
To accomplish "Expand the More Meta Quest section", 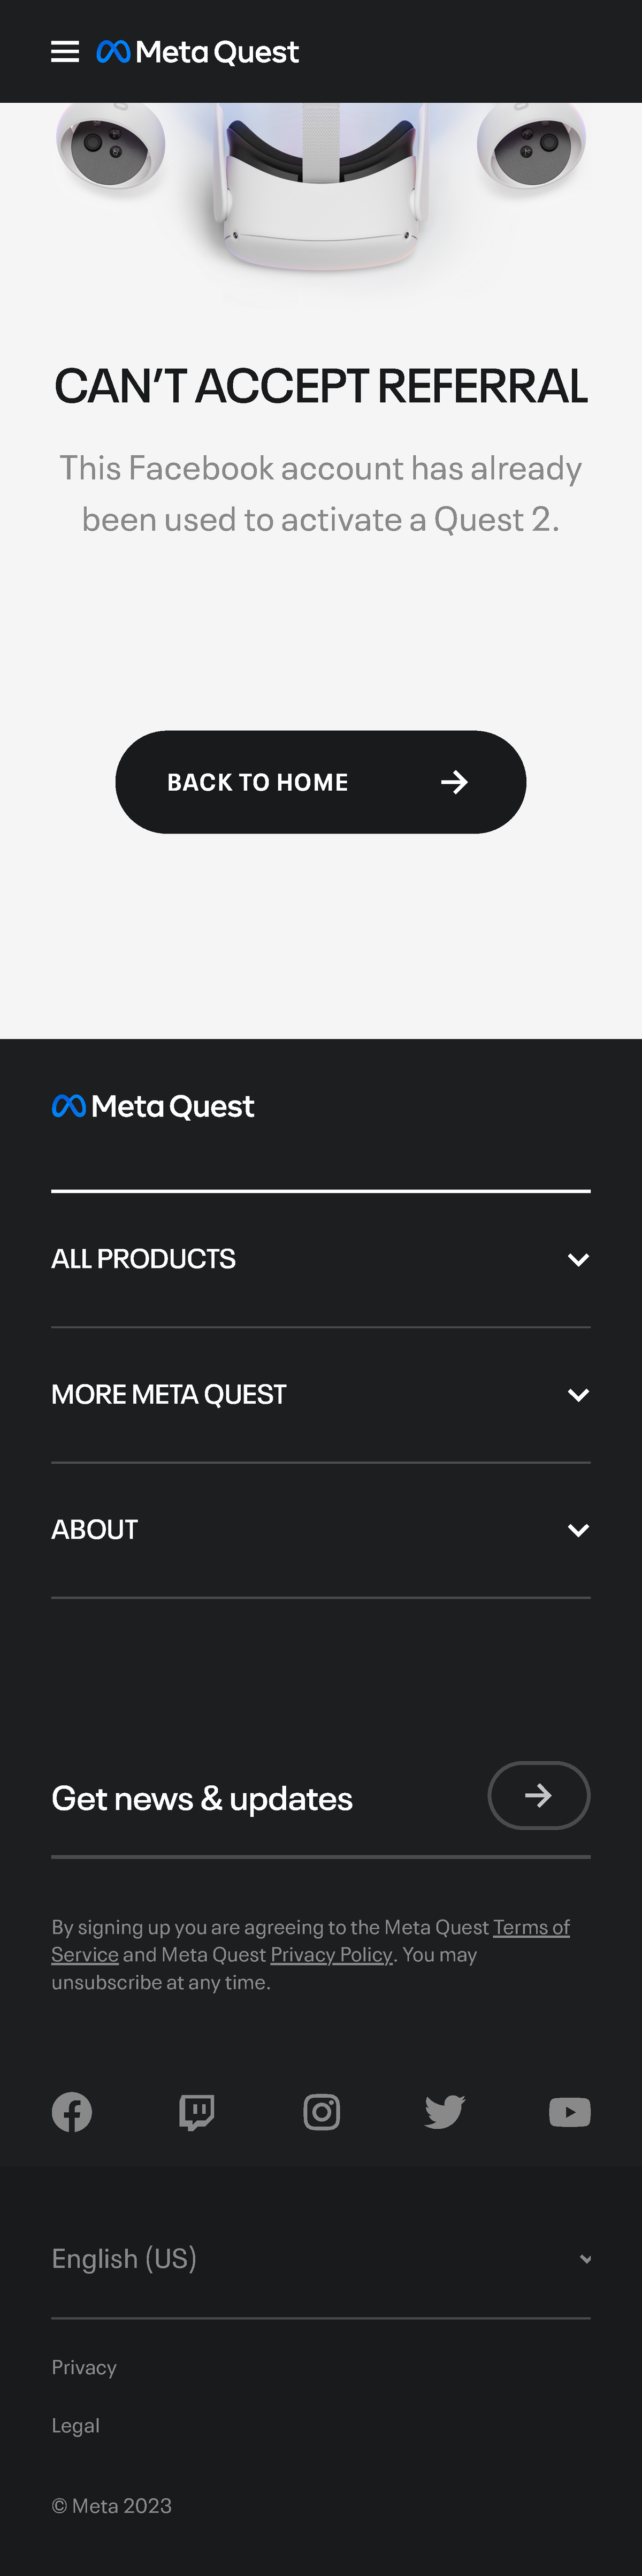I will 320,1394.
